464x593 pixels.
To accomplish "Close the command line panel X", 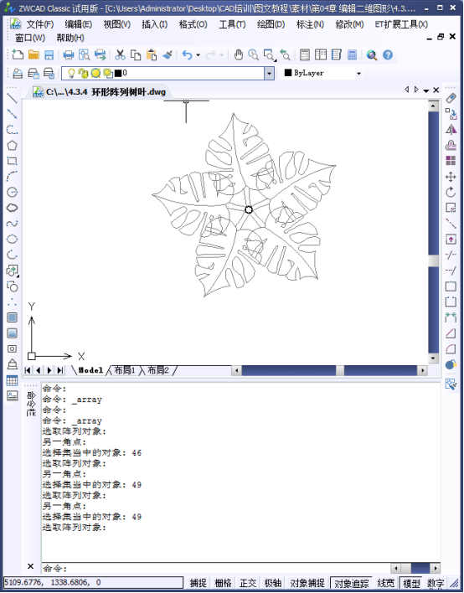I will (x=31, y=566).
